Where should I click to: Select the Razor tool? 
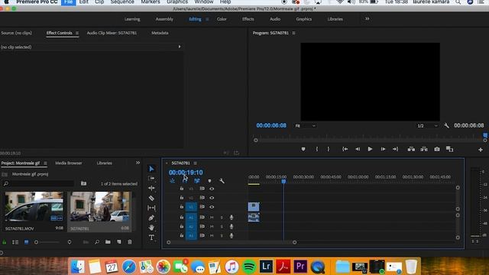point(151,198)
